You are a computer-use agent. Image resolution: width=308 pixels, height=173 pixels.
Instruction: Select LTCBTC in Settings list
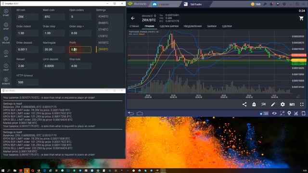coord(103,36)
